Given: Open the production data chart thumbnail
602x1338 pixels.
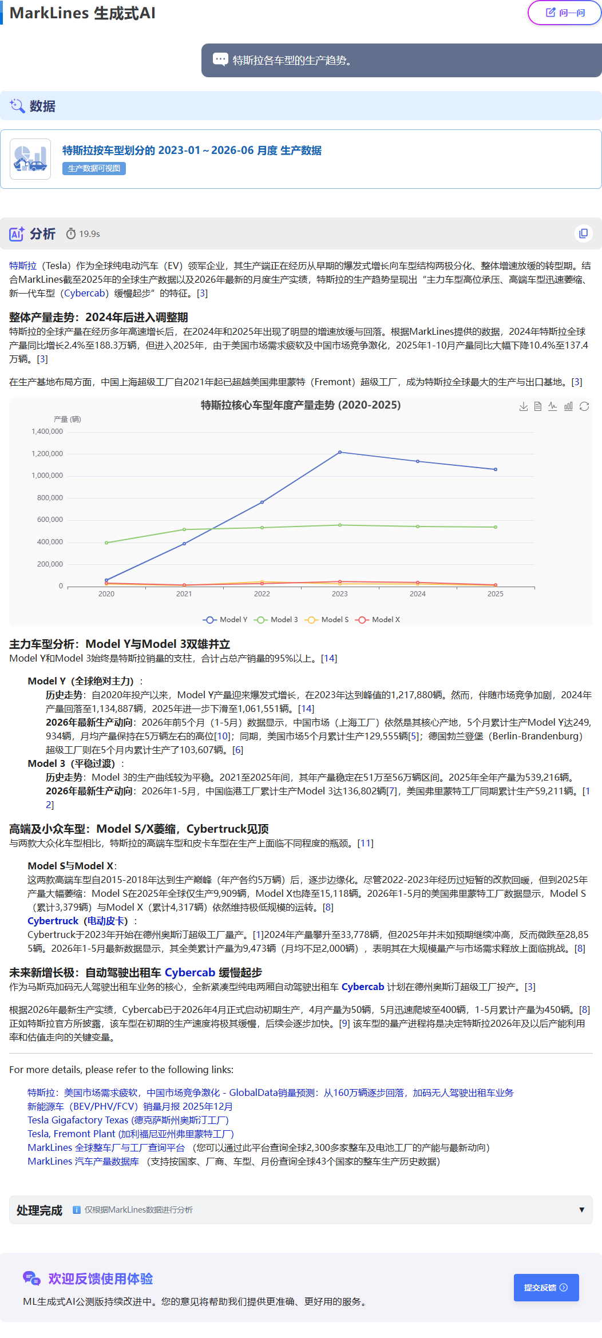Looking at the screenshot, I should pyautogui.click(x=30, y=159).
